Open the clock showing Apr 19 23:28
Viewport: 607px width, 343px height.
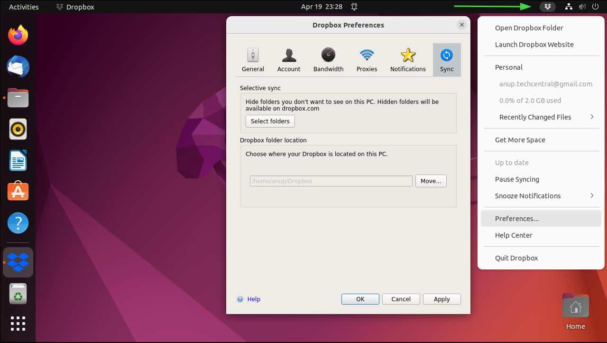coord(322,7)
